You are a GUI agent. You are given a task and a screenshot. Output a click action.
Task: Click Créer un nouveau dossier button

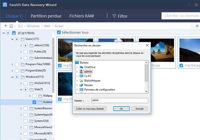point(90,109)
